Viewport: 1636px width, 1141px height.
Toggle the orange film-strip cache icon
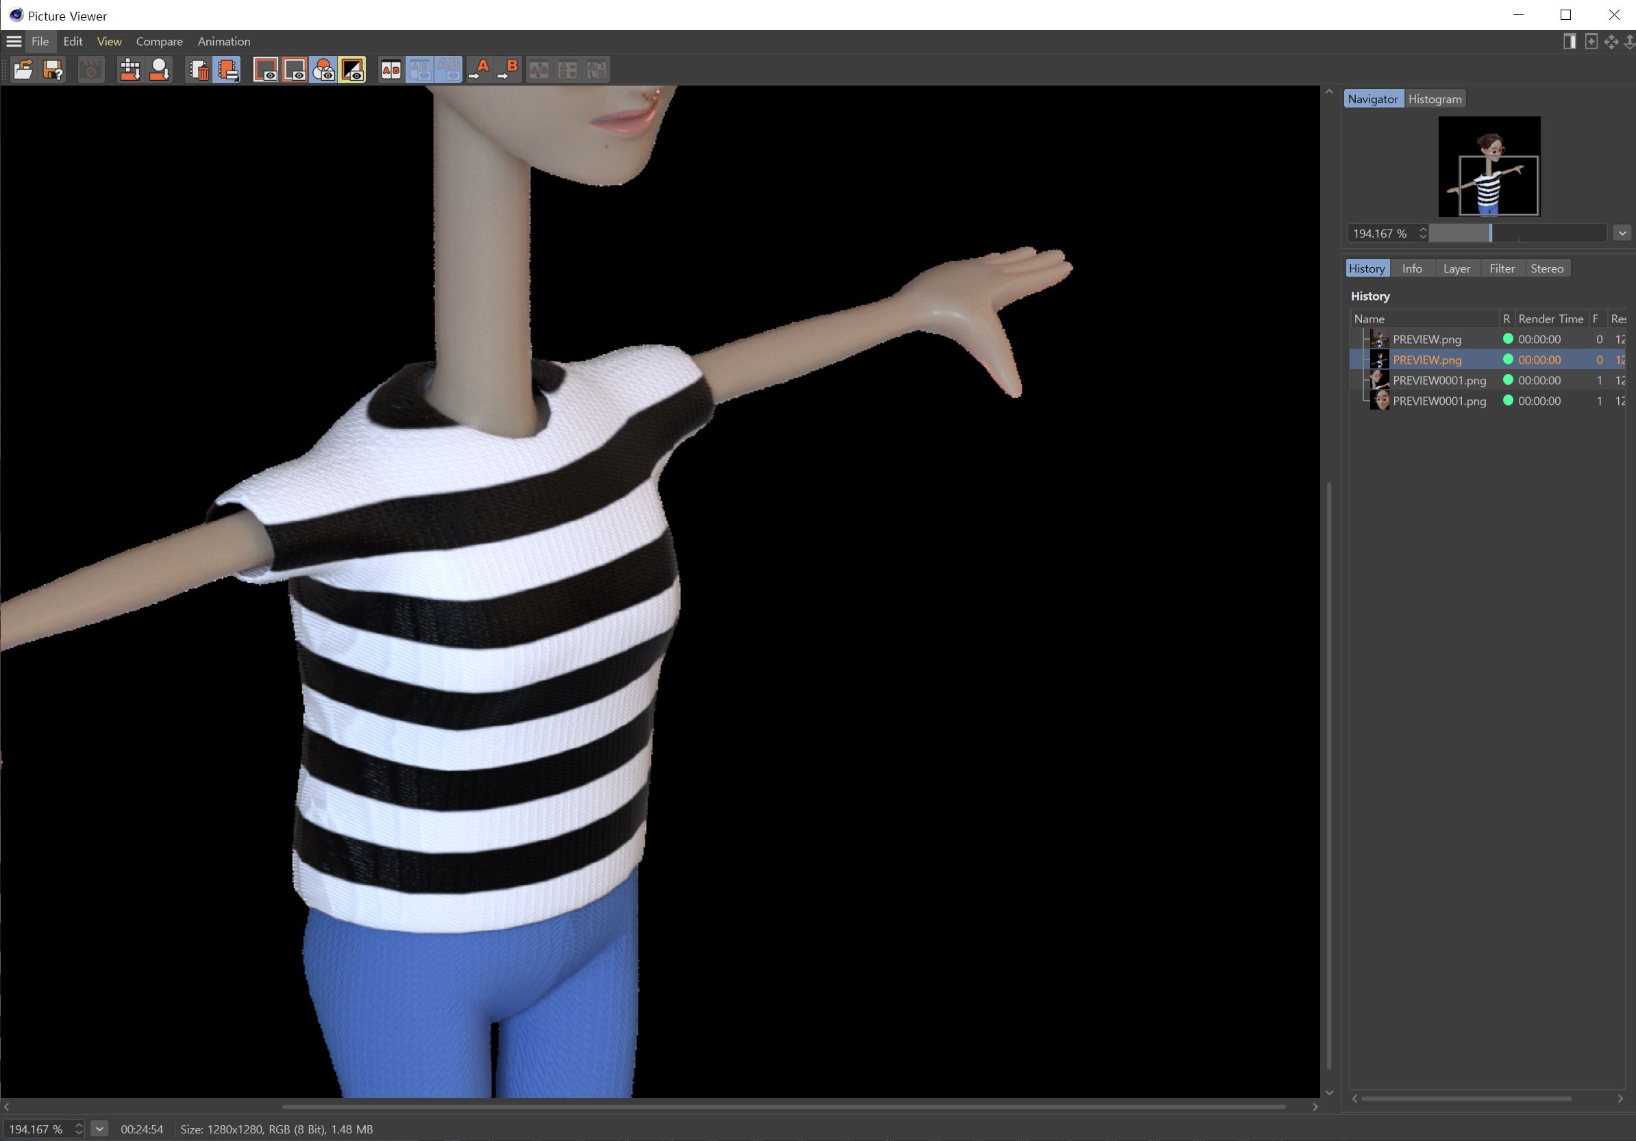(227, 70)
